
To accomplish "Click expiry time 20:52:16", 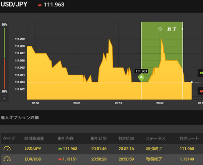I will pos(126,149).
